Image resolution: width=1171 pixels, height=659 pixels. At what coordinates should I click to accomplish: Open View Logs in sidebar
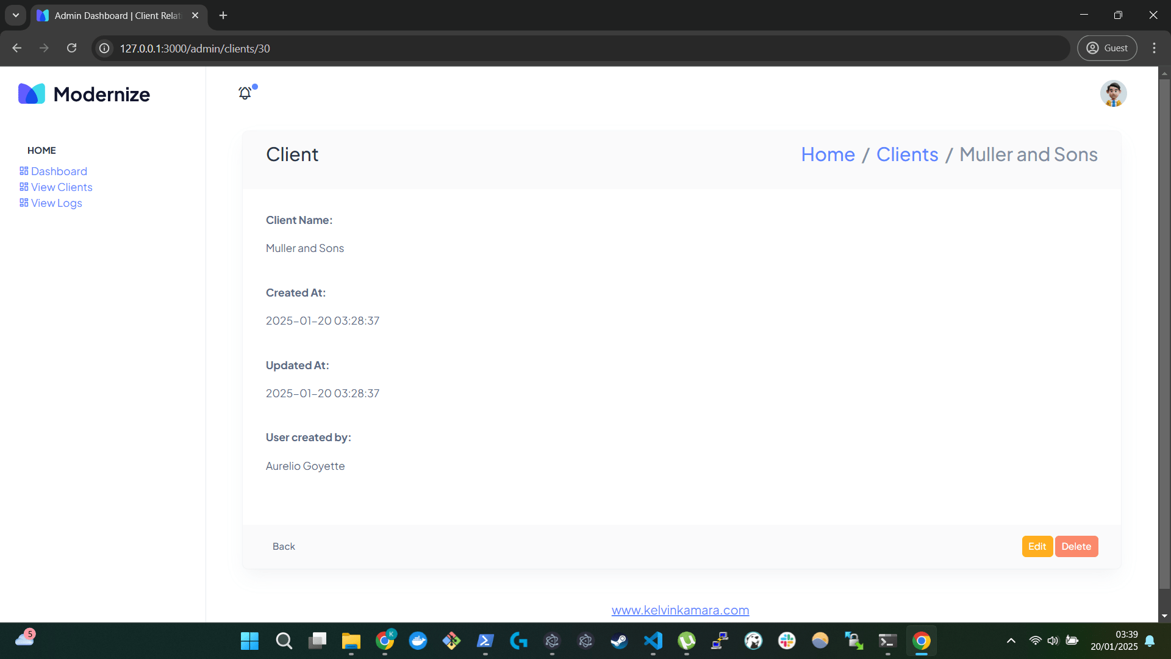(56, 203)
